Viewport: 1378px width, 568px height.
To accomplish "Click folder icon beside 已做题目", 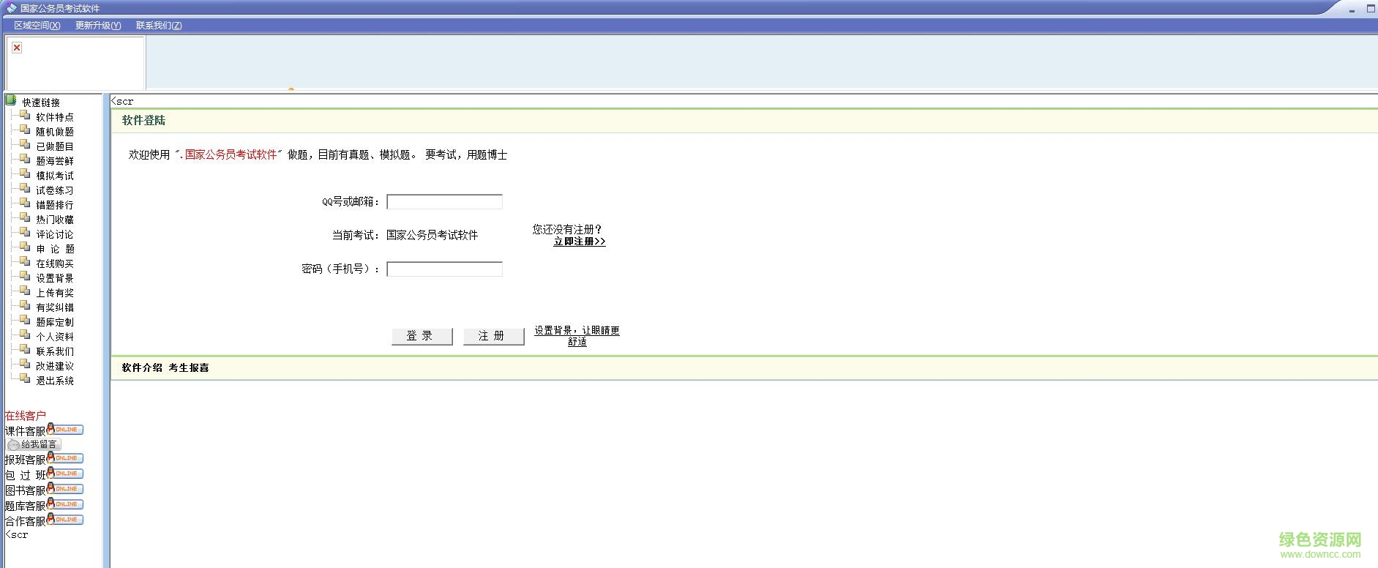I will (26, 145).
